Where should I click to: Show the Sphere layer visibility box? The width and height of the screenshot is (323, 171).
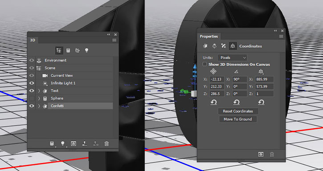(32, 98)
